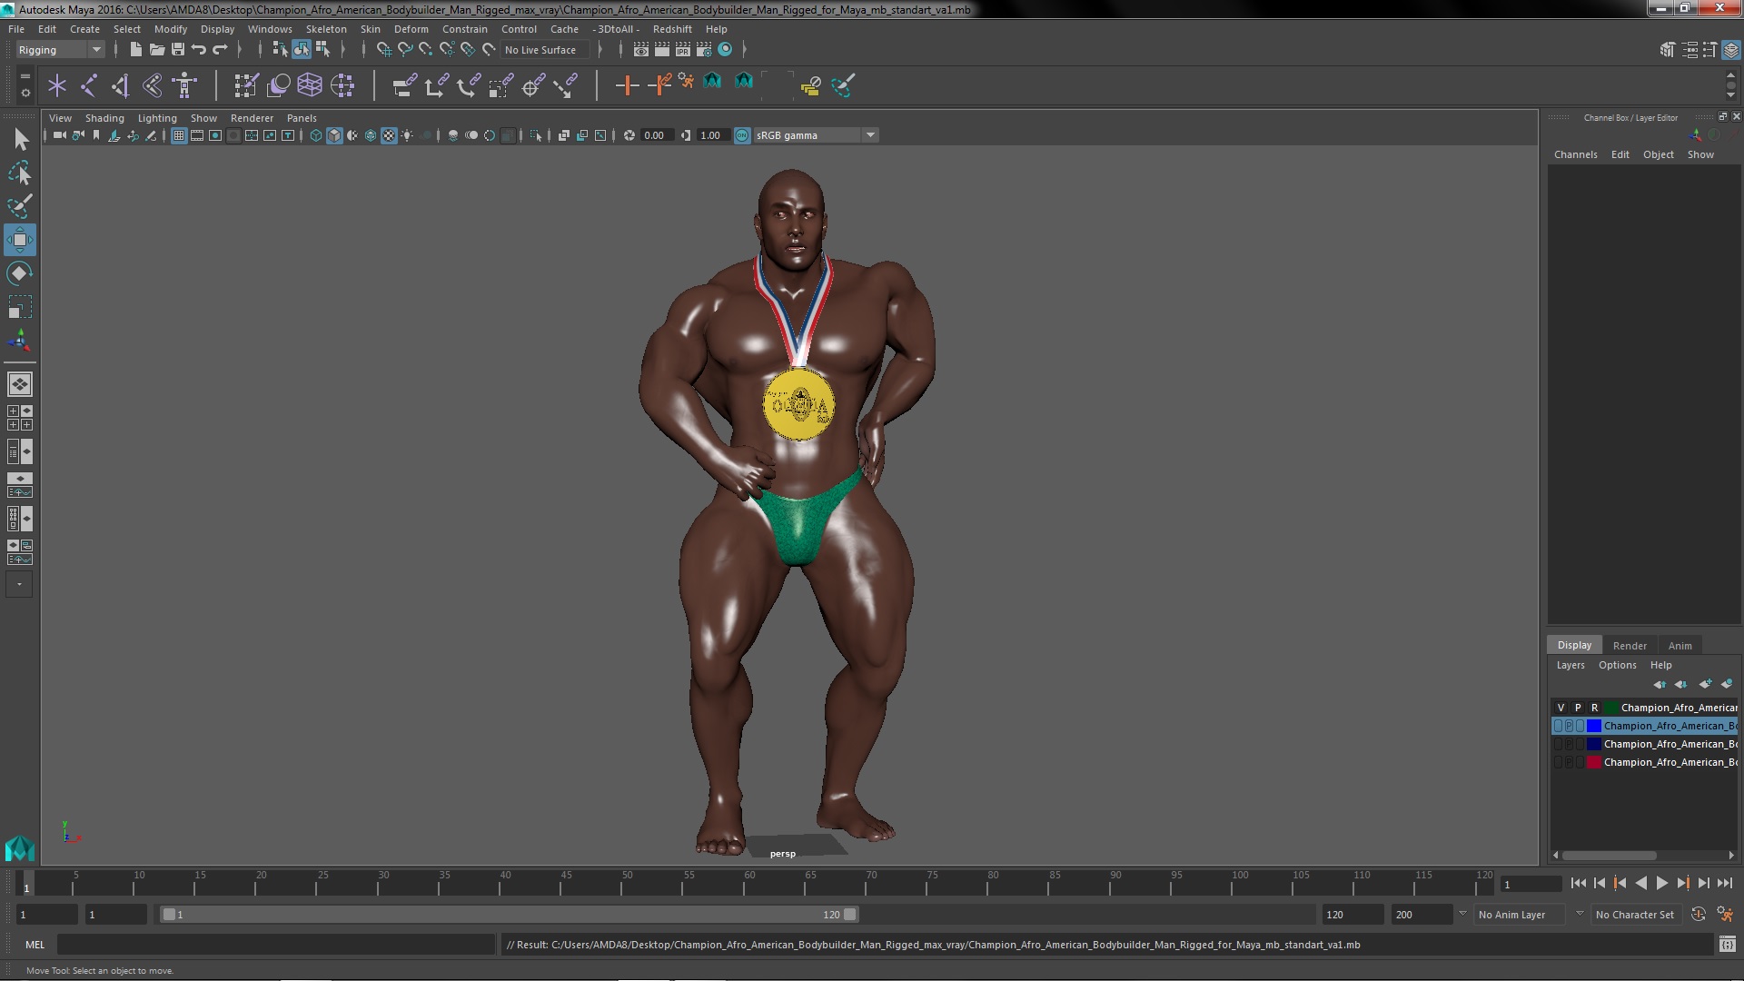Toggle R display type of green layer
This screenshot has height=981, width=1744.
(1594, 708)
